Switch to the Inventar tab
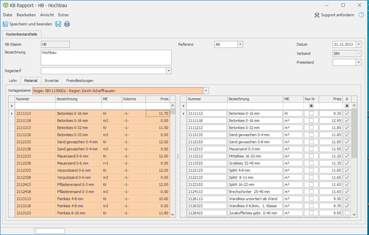This screenshot has height=235, width=369. [x=52, y=80]
